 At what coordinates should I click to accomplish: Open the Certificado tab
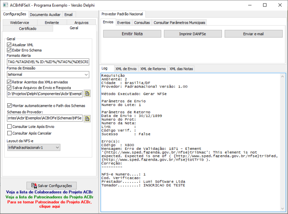point(28,28)
